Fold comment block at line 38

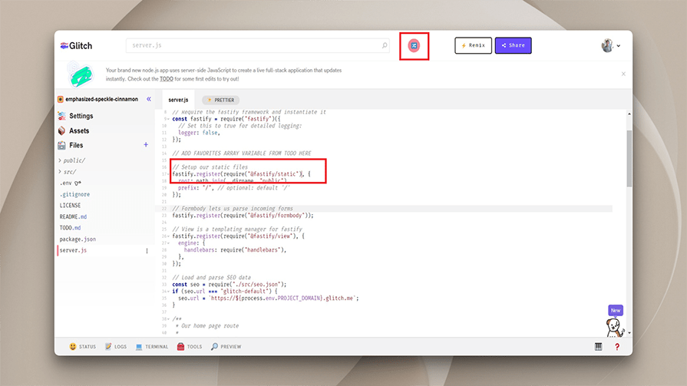tap(169, 319)
